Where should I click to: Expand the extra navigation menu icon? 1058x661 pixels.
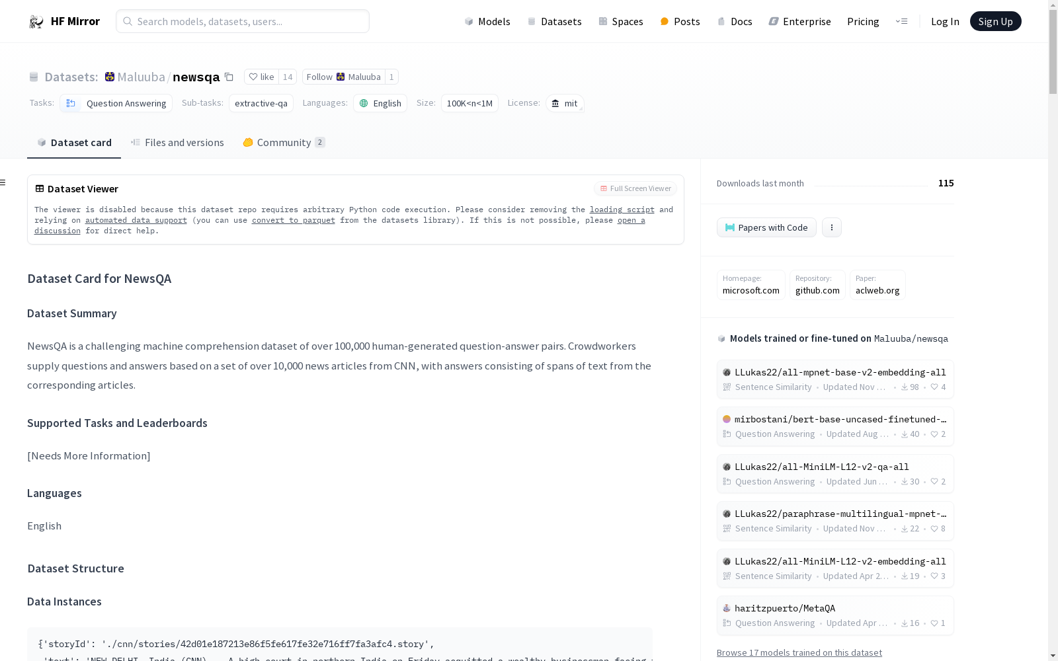tap(901, 22)
